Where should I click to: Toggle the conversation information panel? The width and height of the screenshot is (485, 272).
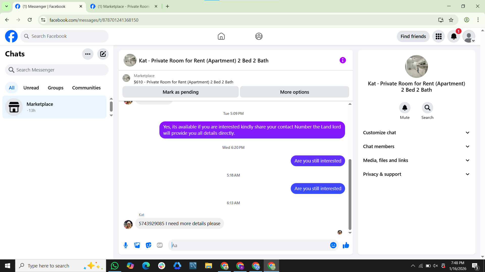pyautogui.click(x=343, y=60)
